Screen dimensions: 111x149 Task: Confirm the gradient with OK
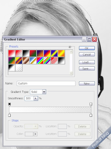click(x=87, y=48)
